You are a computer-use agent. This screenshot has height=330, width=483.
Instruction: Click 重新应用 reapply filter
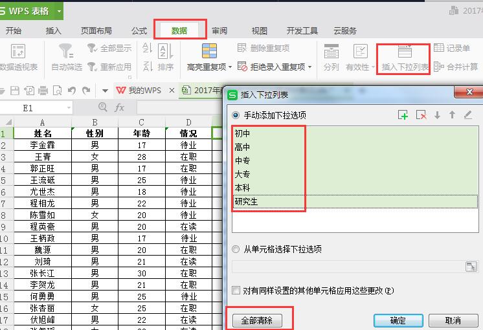(109, 67)
